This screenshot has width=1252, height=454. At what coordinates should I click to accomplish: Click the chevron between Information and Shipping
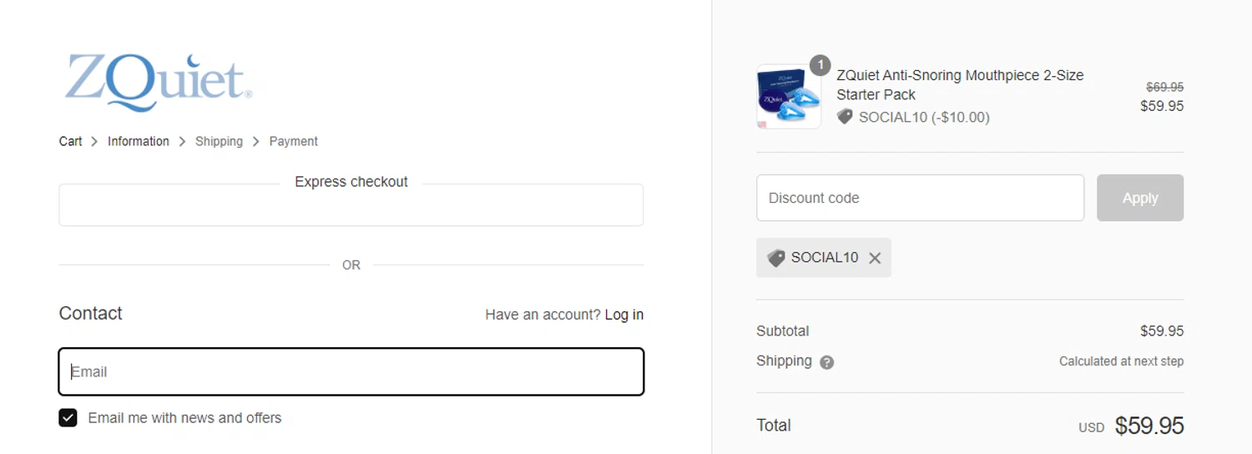coord(182,142)
